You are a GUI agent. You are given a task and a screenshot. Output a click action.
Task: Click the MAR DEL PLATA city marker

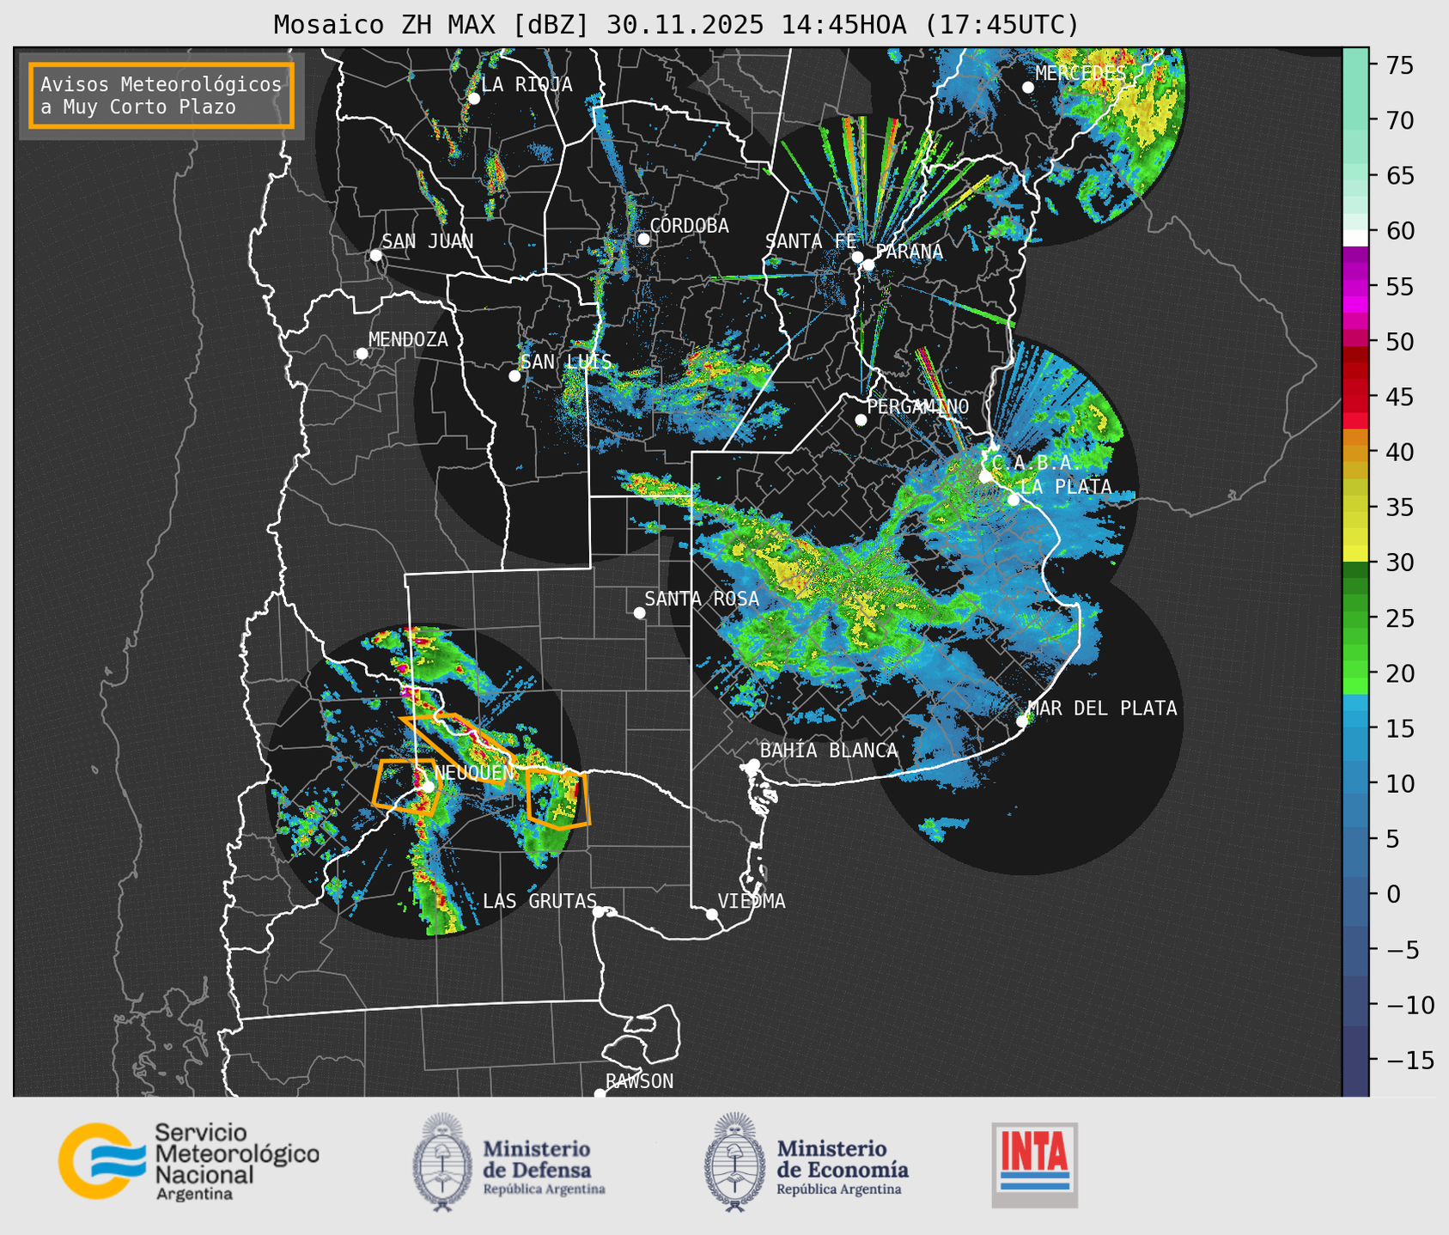(x=1022, y=721)
